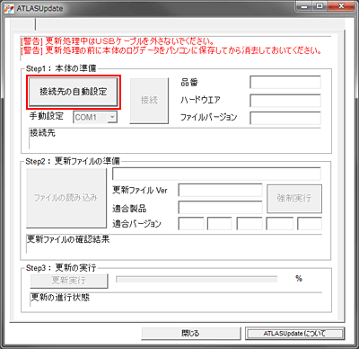Click the 接続先の自動設定 button

[x=74, y=92]
